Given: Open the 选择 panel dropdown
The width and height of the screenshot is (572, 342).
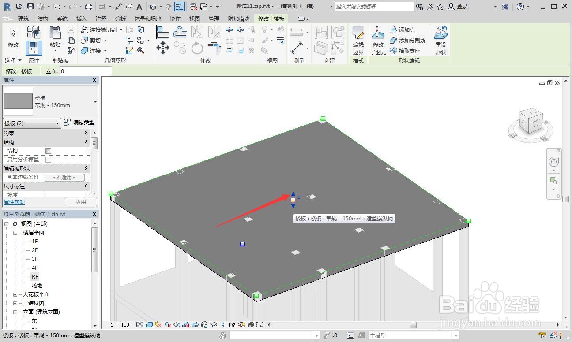Looking at the screenshot, I should tap(13, 60).
